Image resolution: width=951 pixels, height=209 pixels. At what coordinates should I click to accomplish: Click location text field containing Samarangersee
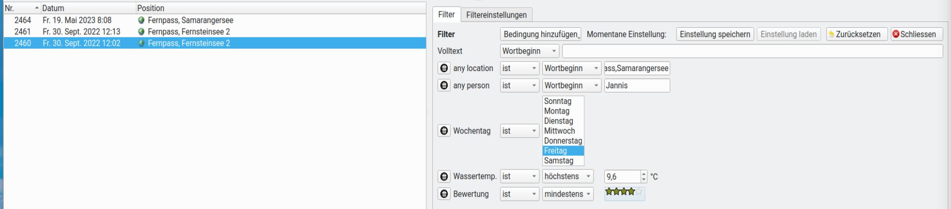tap(637, 68)
